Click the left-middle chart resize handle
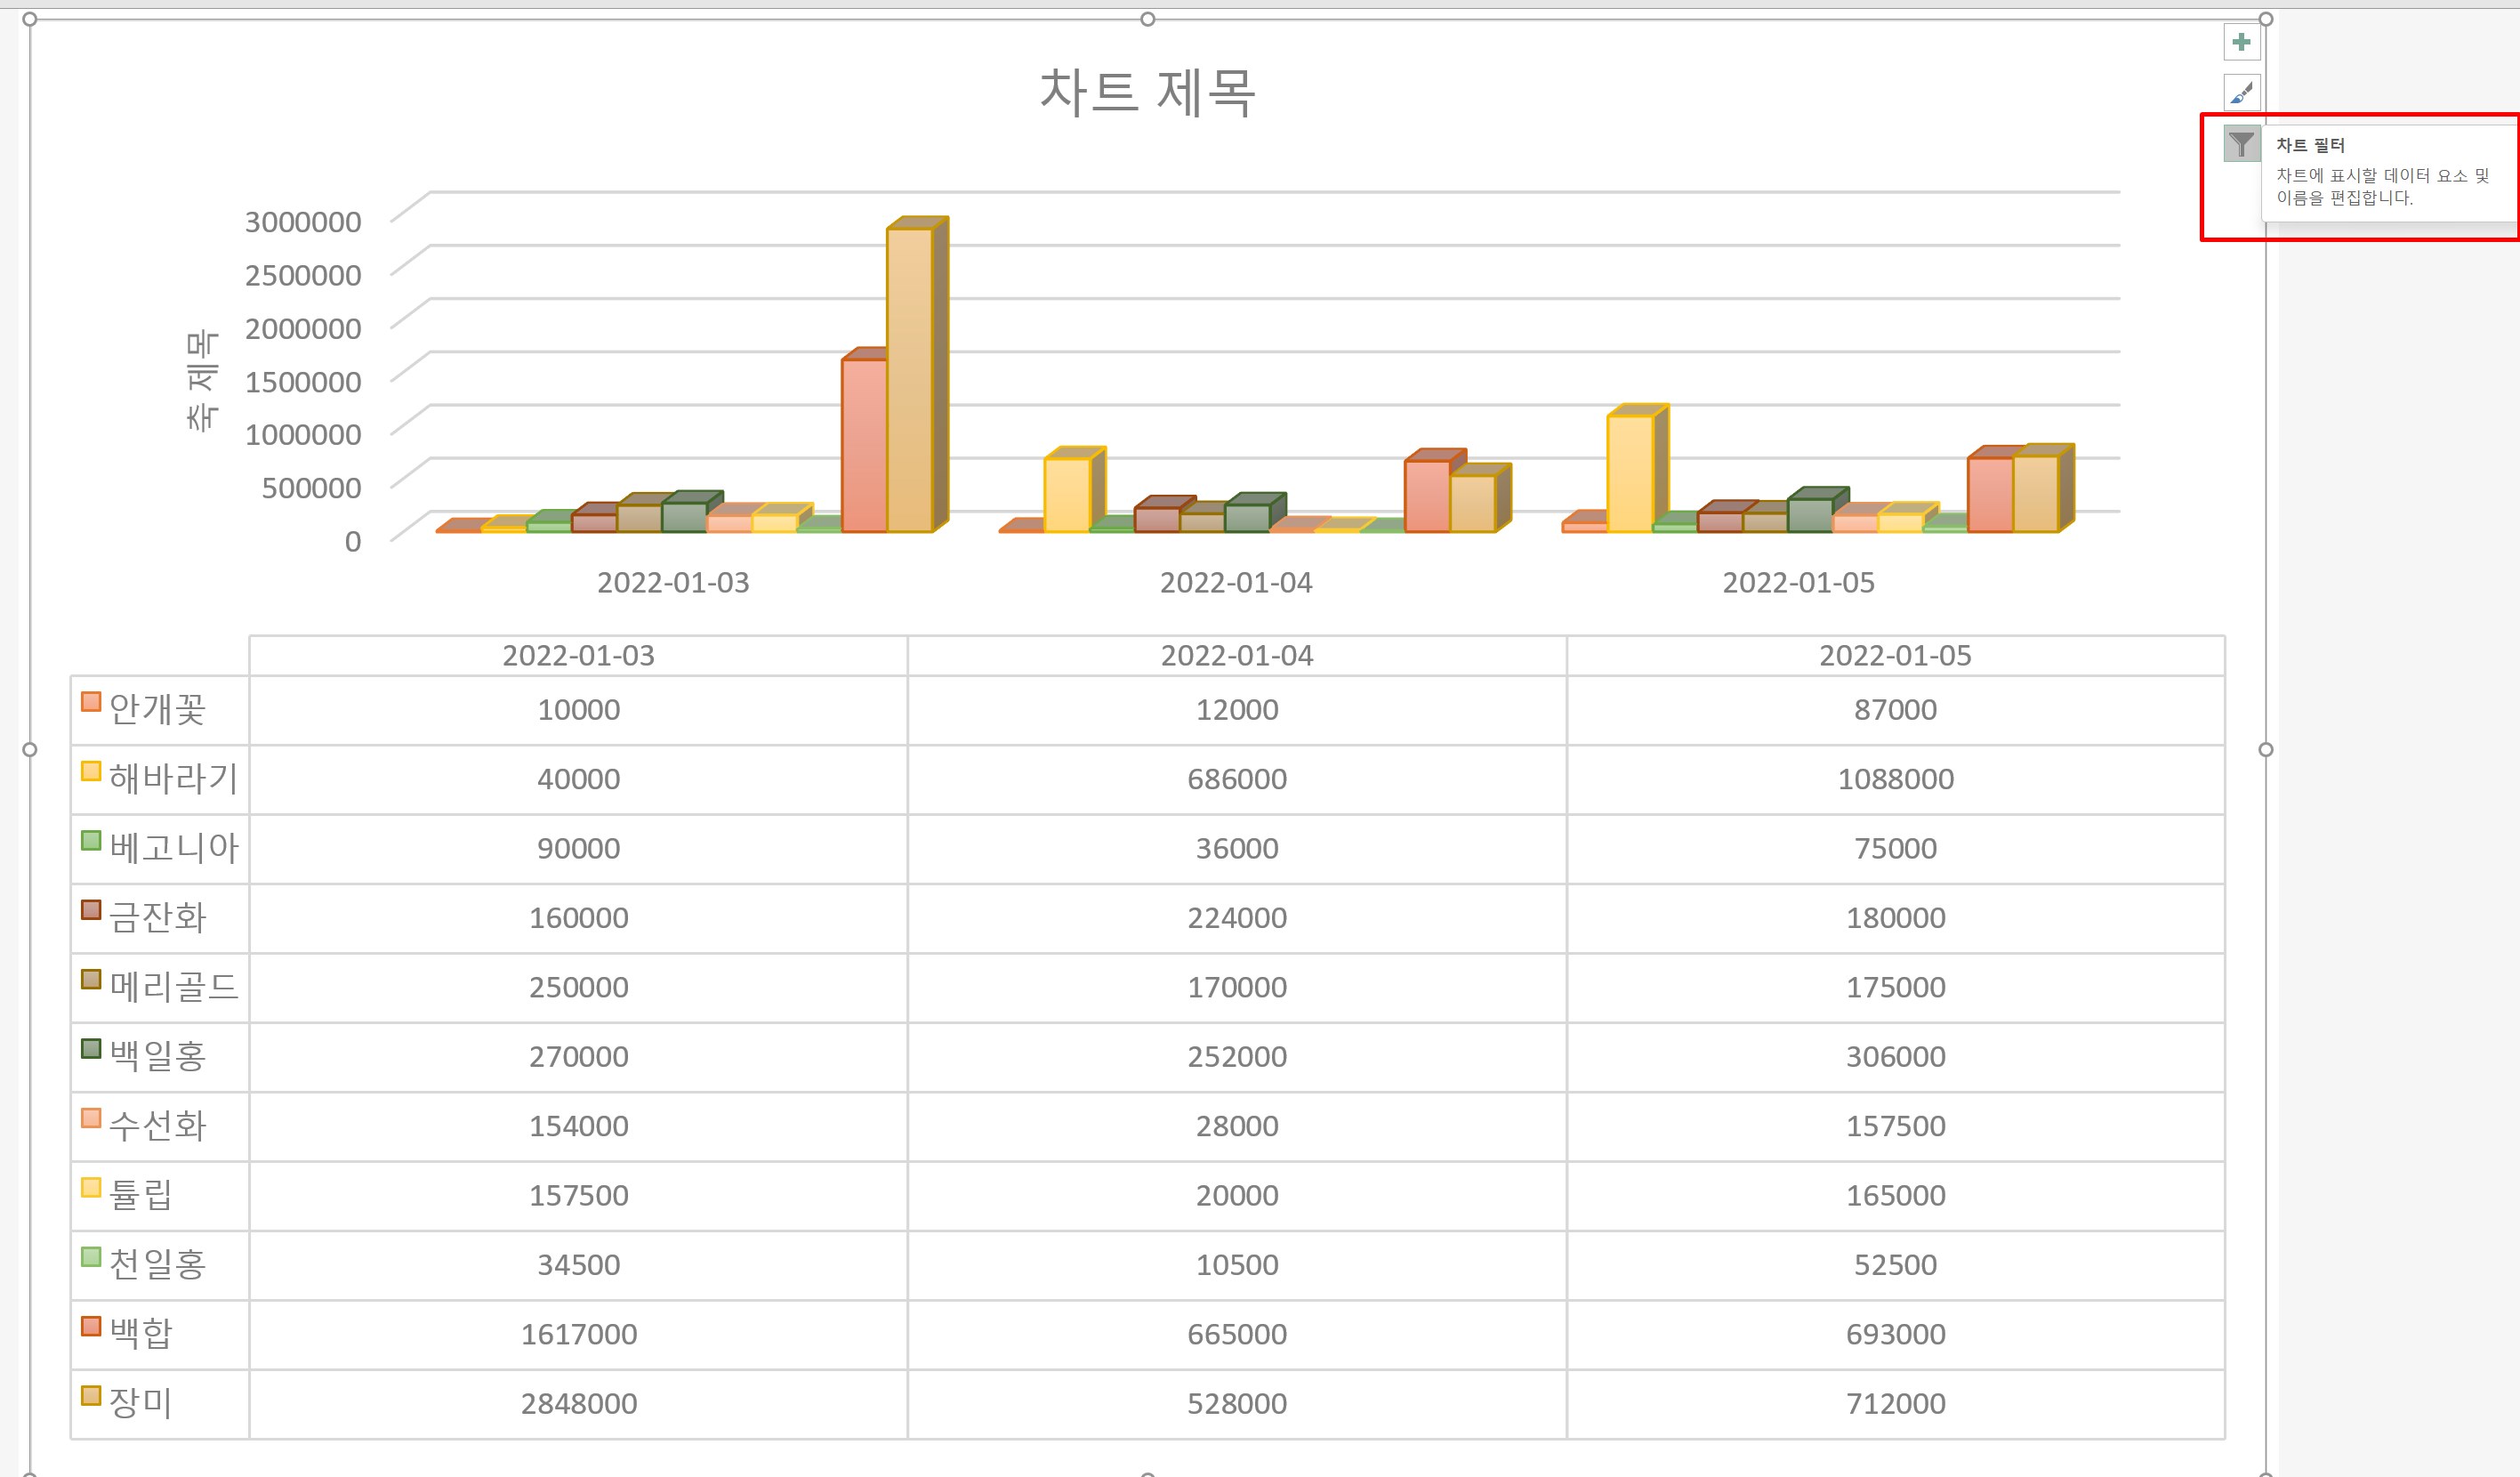This screenshot has height=1477, width=2520. 29,749
